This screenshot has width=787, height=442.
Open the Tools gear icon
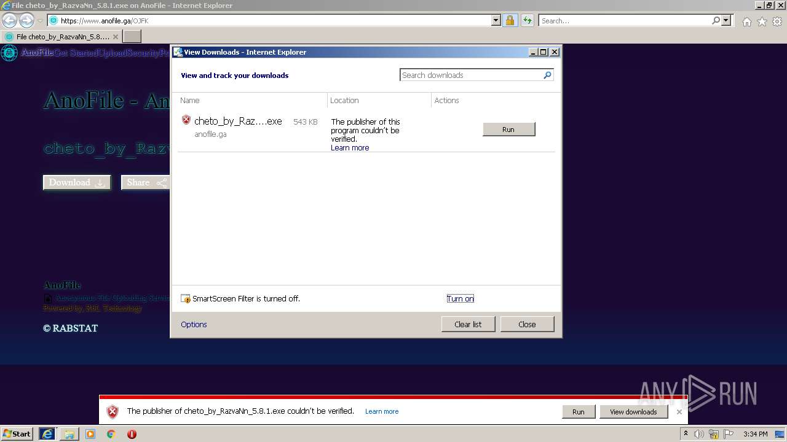tap(777, 21)
